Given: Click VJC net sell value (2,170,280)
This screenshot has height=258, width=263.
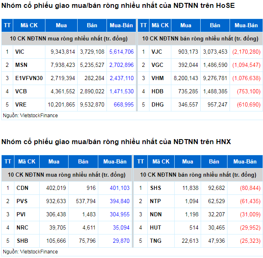Looking at the screenshot, I should [x=246, y=52].
